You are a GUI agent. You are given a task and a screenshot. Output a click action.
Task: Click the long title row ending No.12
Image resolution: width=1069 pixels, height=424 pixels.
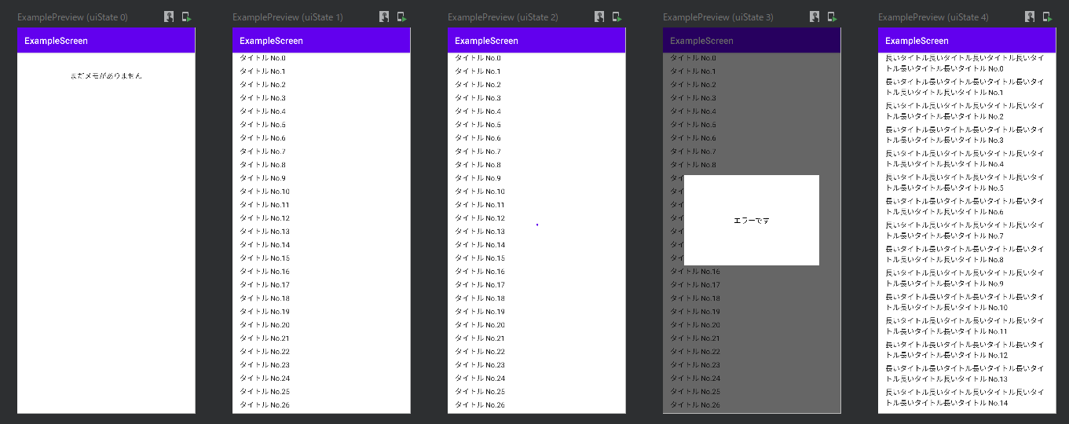click(967, 350)
